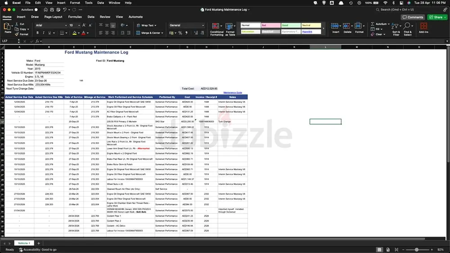Click the Percent Style icon

pos(180,33)
